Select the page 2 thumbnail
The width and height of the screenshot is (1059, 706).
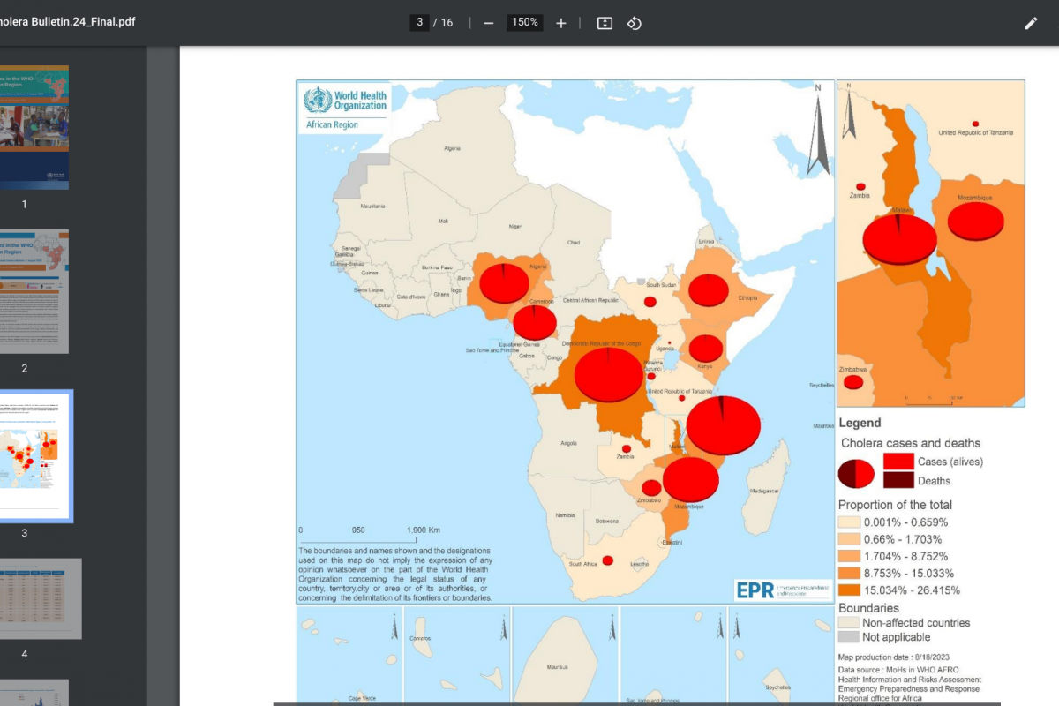click(34, 292)
